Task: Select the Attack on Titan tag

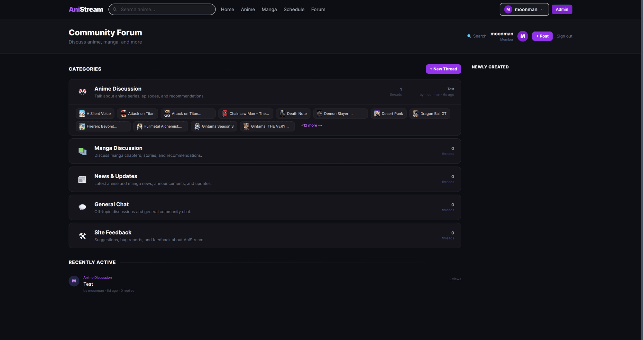Action: point(137,114)
